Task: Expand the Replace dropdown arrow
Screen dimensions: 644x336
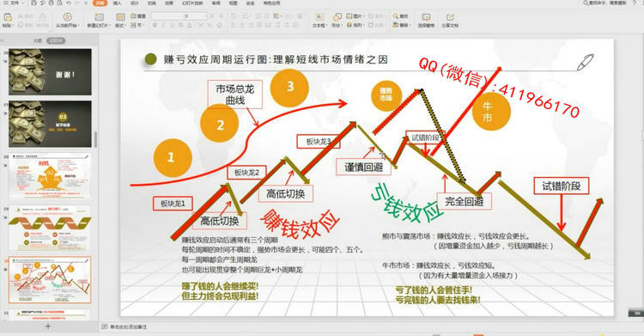Action: (411, 25)
